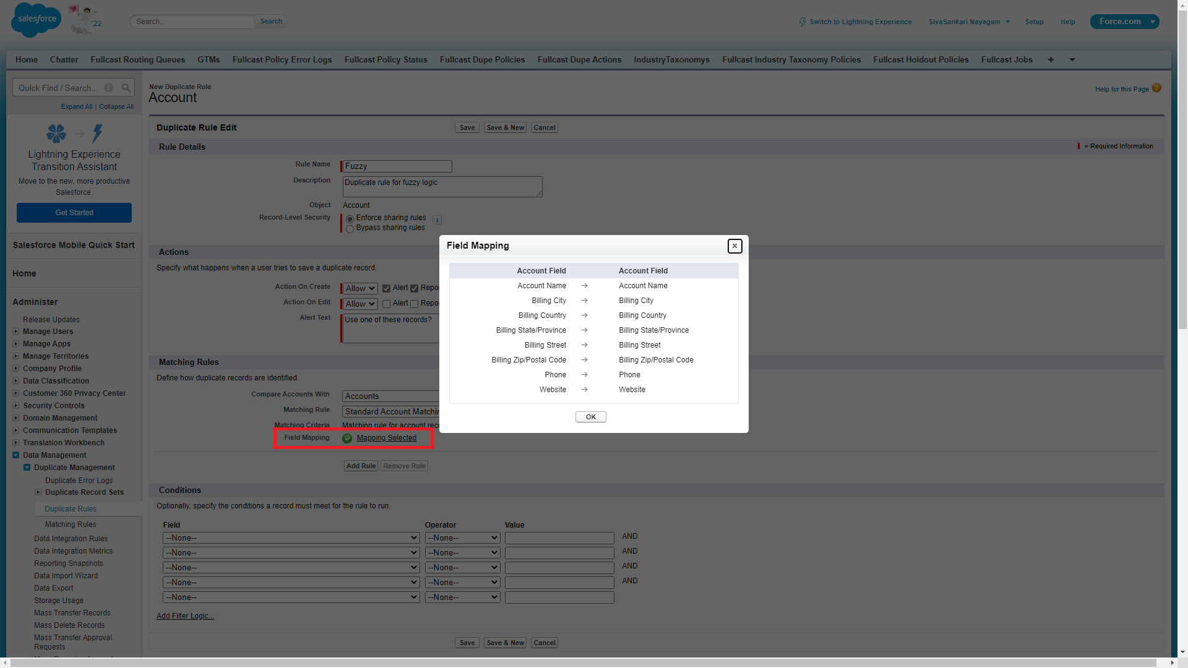
Task: Click the Quick Find info icon
Action: (109, 88)
